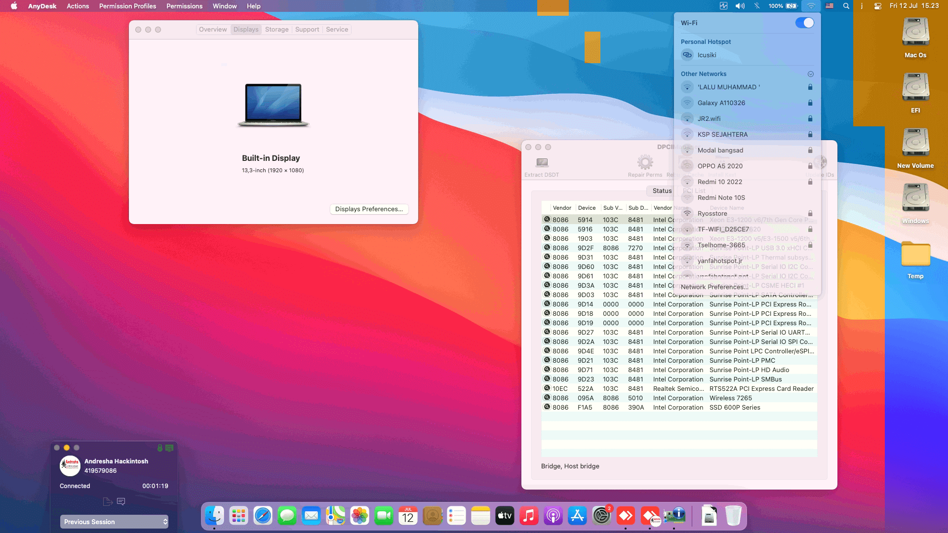Viewport: 948px width, 533px height.
Task: Click the Displays Preferences button
Action: (x=369, y=209)
